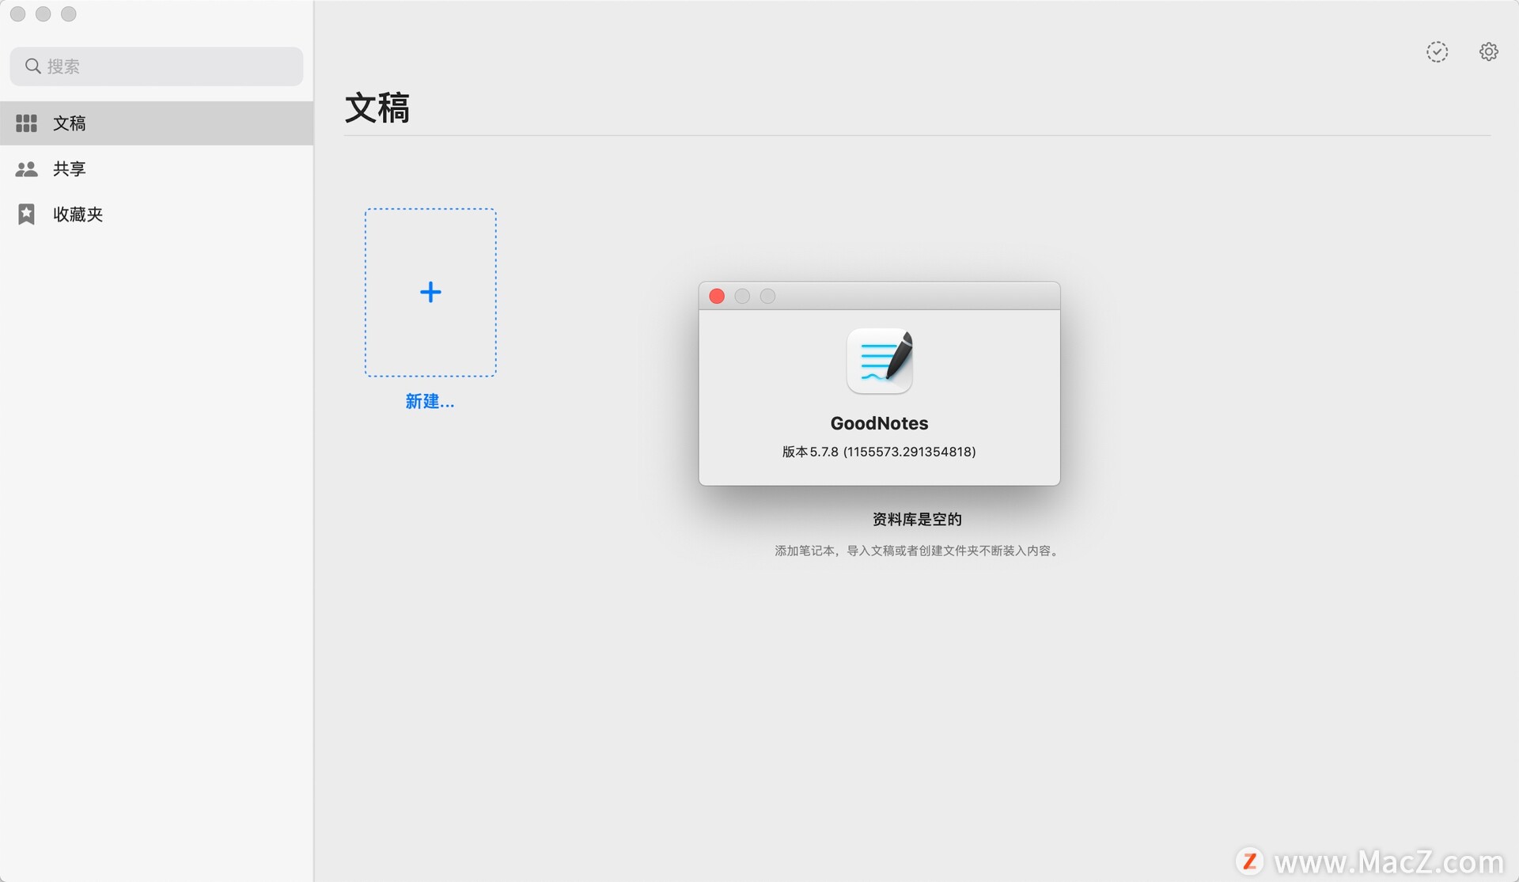Close the main window using grey button

tap(18, 14)
